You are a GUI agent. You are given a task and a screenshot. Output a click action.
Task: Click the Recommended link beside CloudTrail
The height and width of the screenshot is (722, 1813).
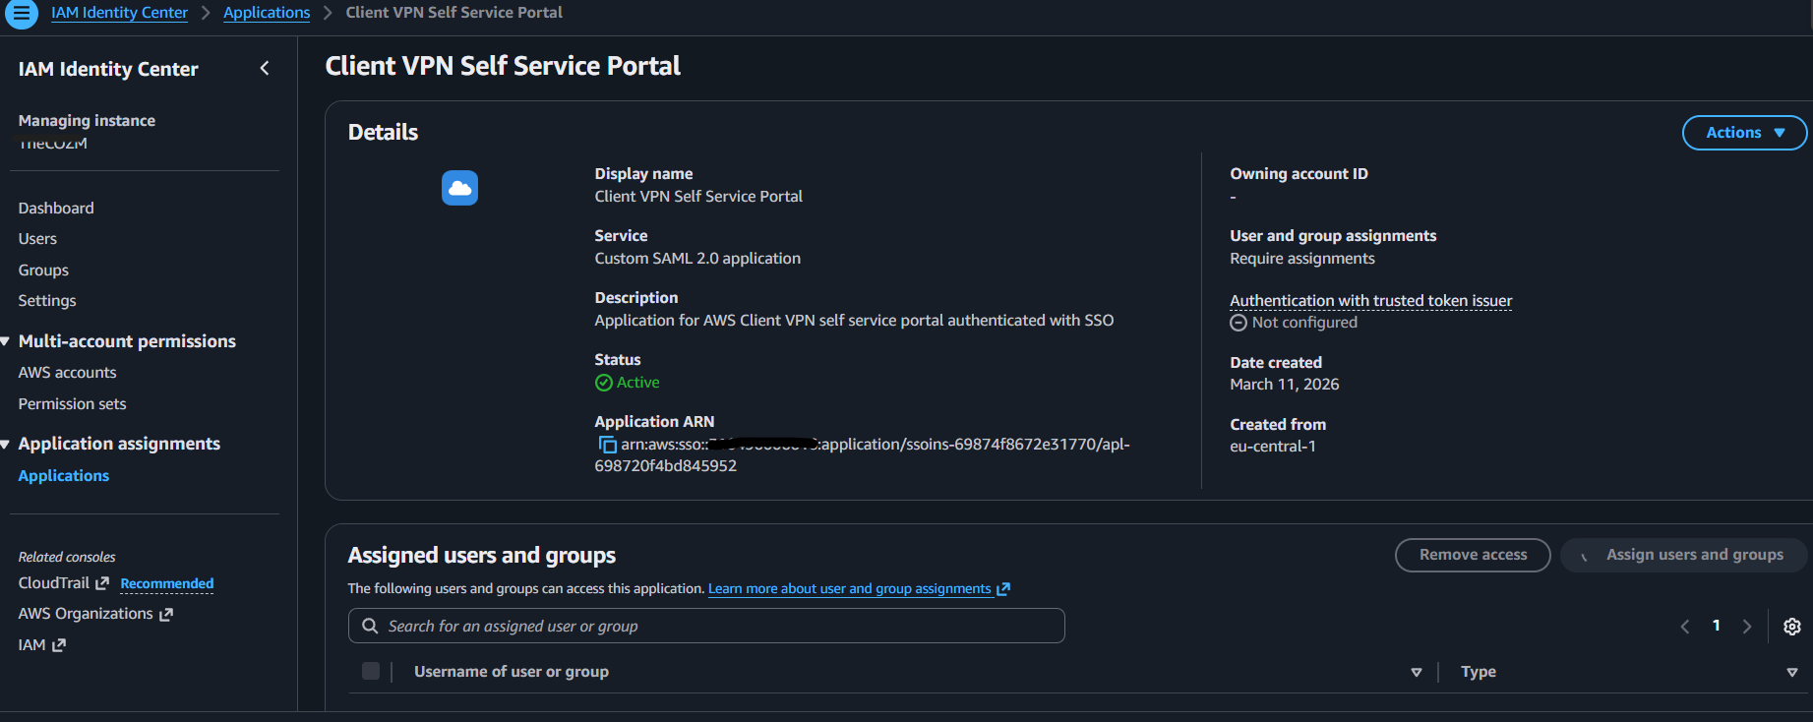[167, 584]
